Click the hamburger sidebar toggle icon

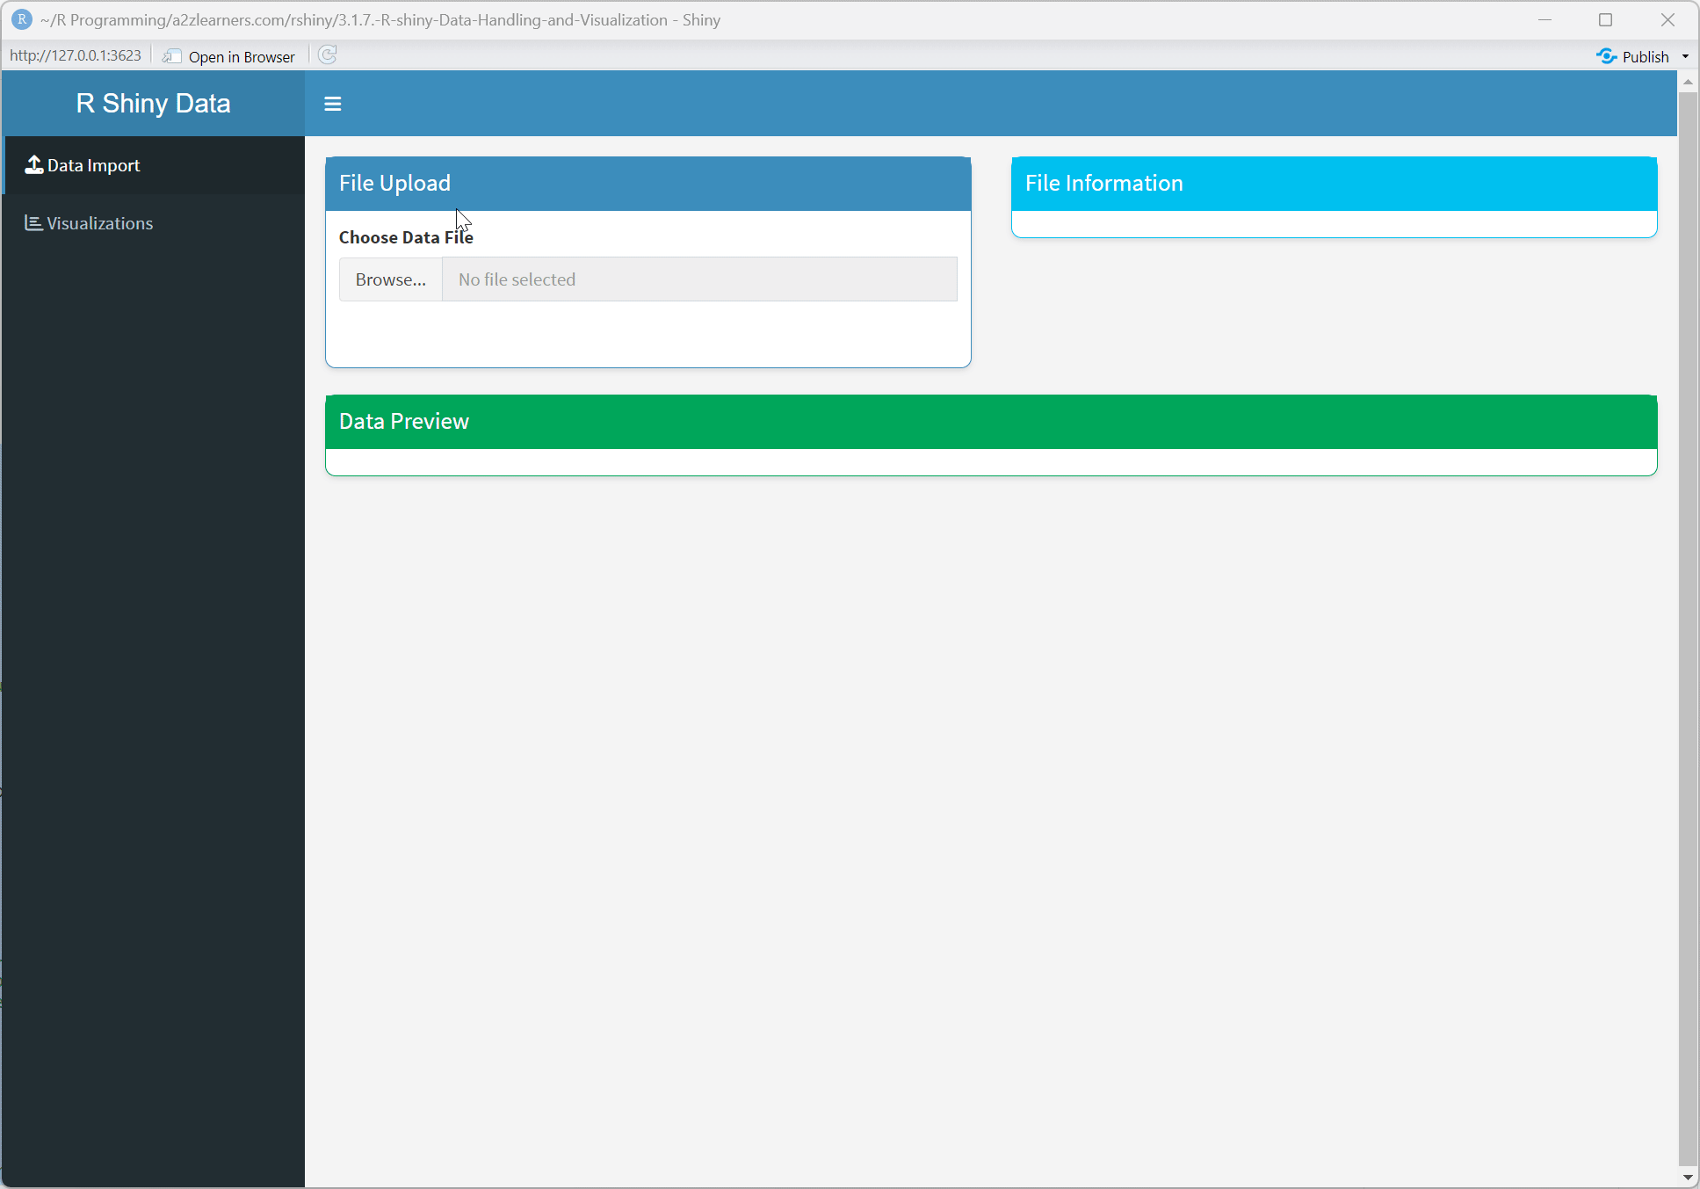332,103
